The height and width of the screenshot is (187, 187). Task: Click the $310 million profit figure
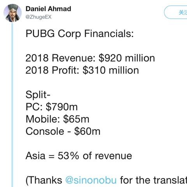click(x=111, y=70)
